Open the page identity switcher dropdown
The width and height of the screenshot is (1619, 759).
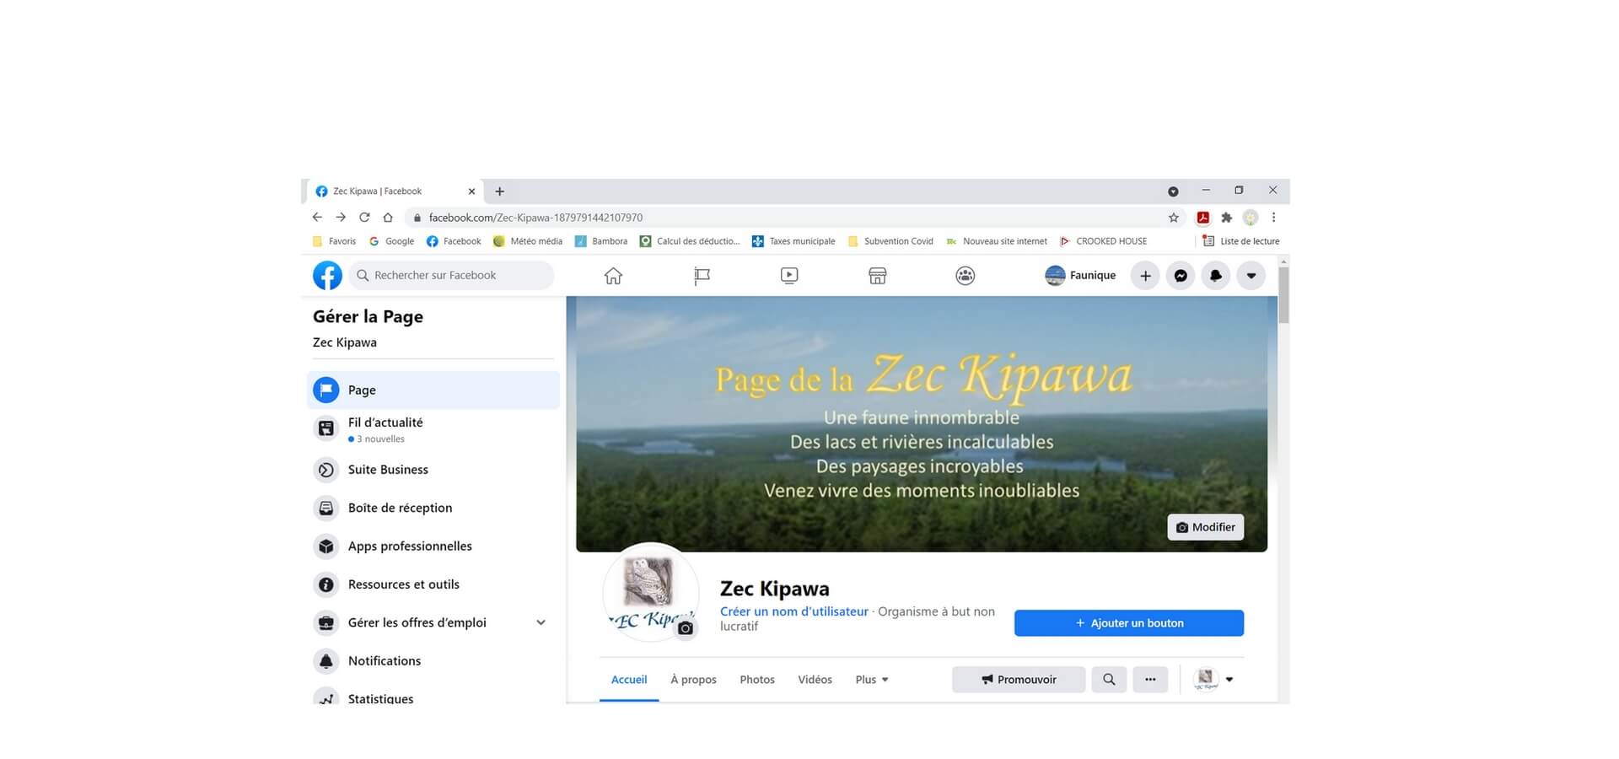click(x=1214, y=680)
